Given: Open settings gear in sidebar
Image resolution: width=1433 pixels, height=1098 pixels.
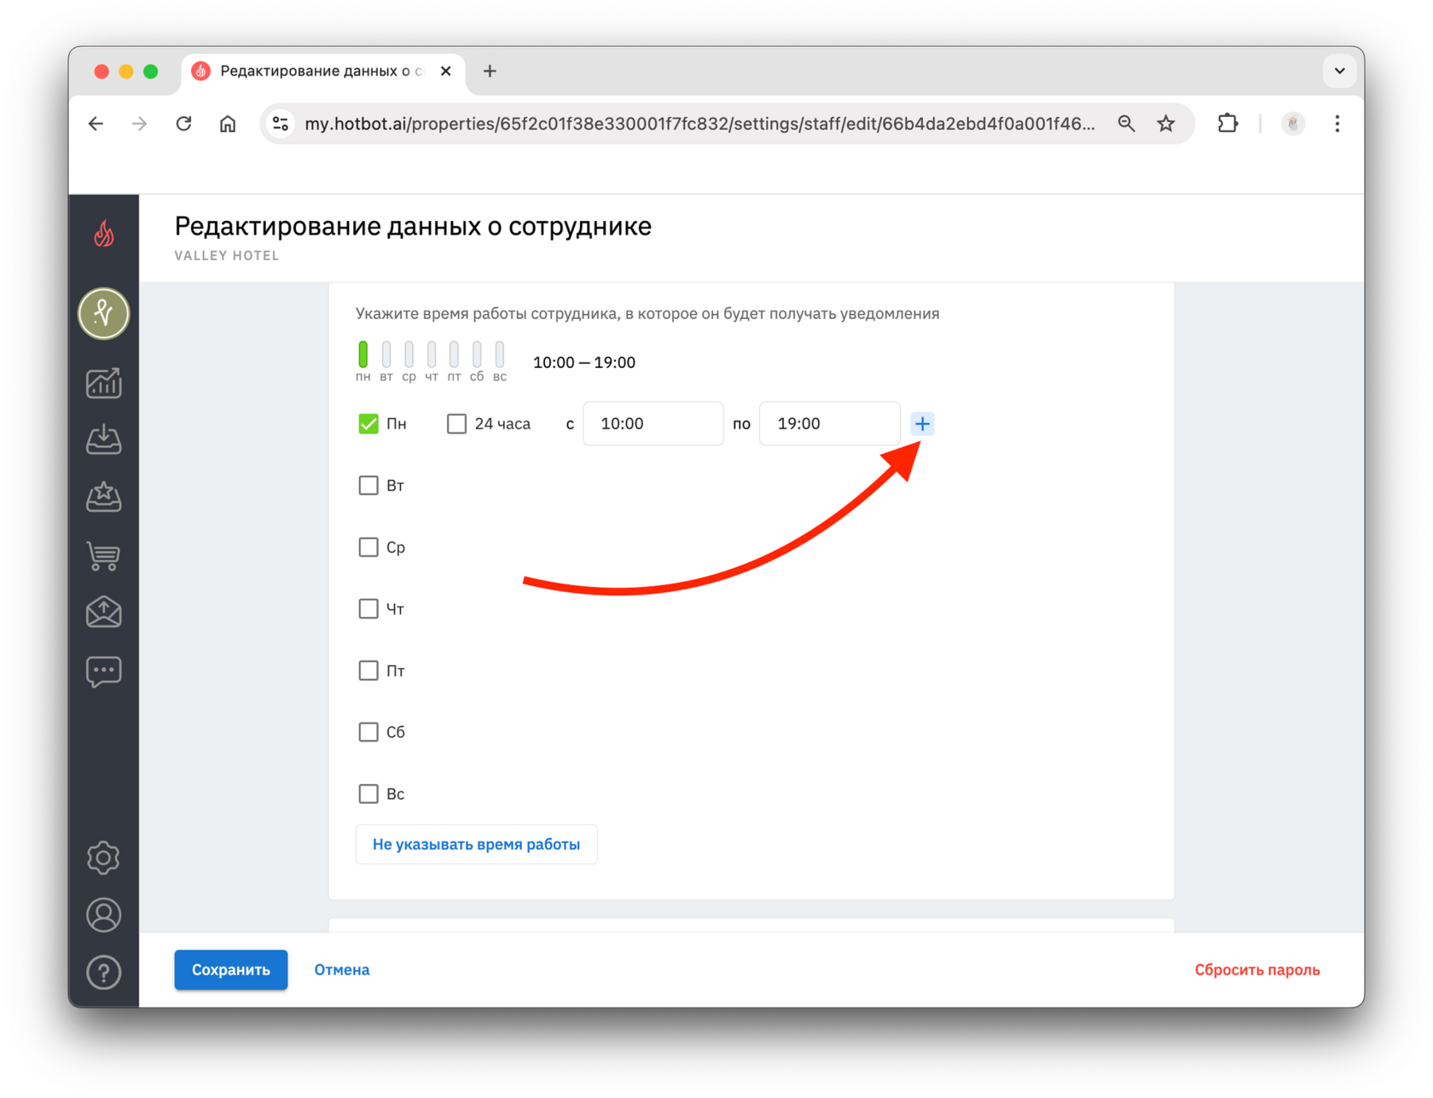Looking at the screenshot, I should [x=103, y=857].
